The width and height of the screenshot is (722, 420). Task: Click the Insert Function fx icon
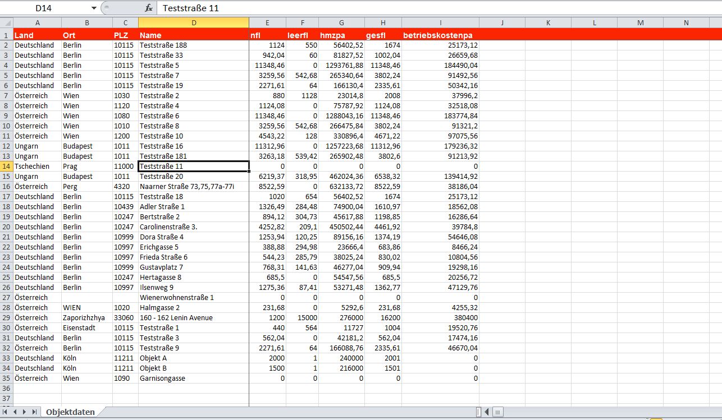(x=148, y=8)
